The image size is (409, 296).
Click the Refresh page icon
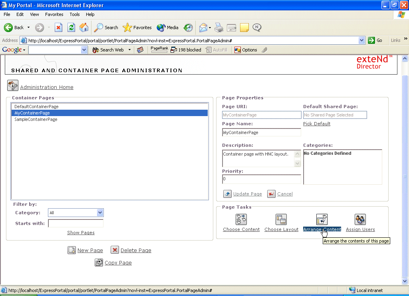coord(71,28)
